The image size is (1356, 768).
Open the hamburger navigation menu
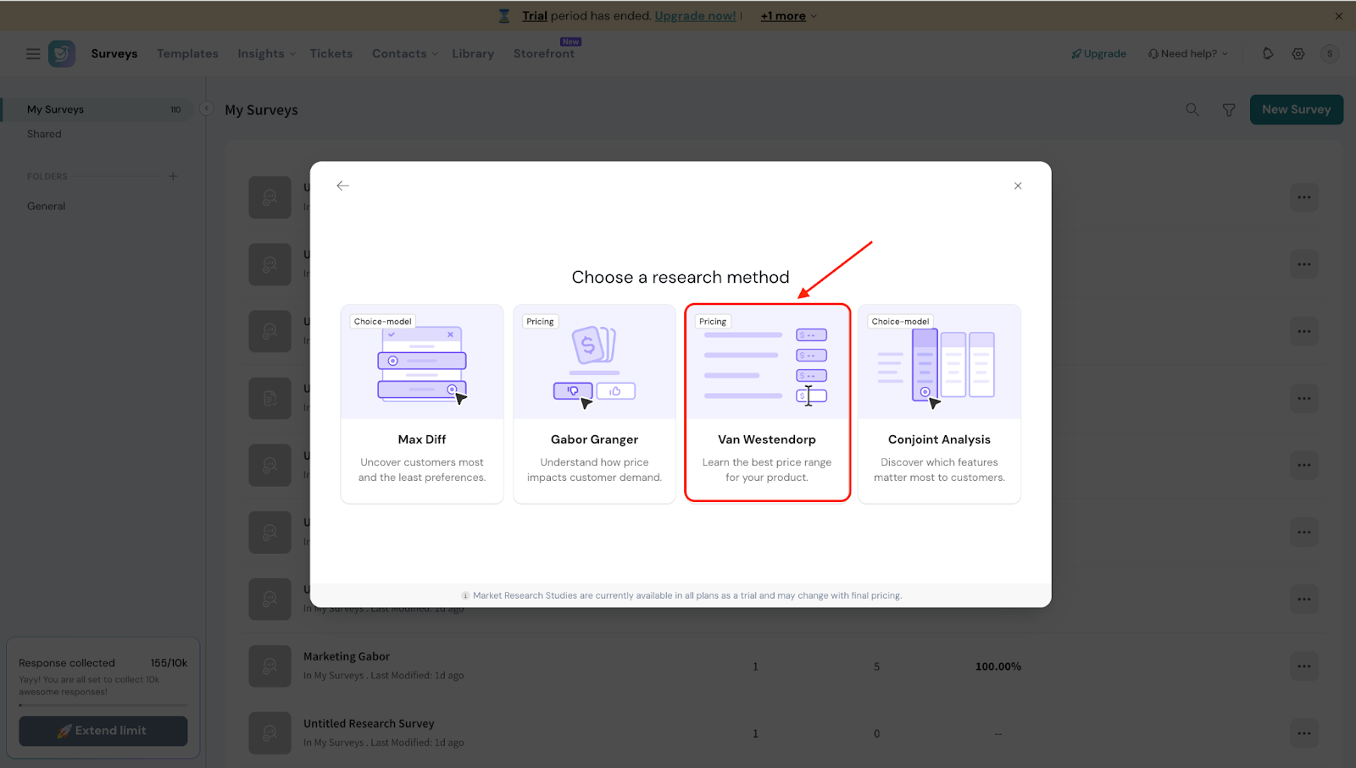(33, 53)
